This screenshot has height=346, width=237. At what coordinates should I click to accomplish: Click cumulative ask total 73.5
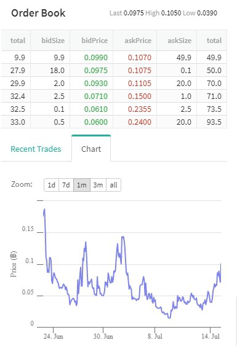pos(214,109)
